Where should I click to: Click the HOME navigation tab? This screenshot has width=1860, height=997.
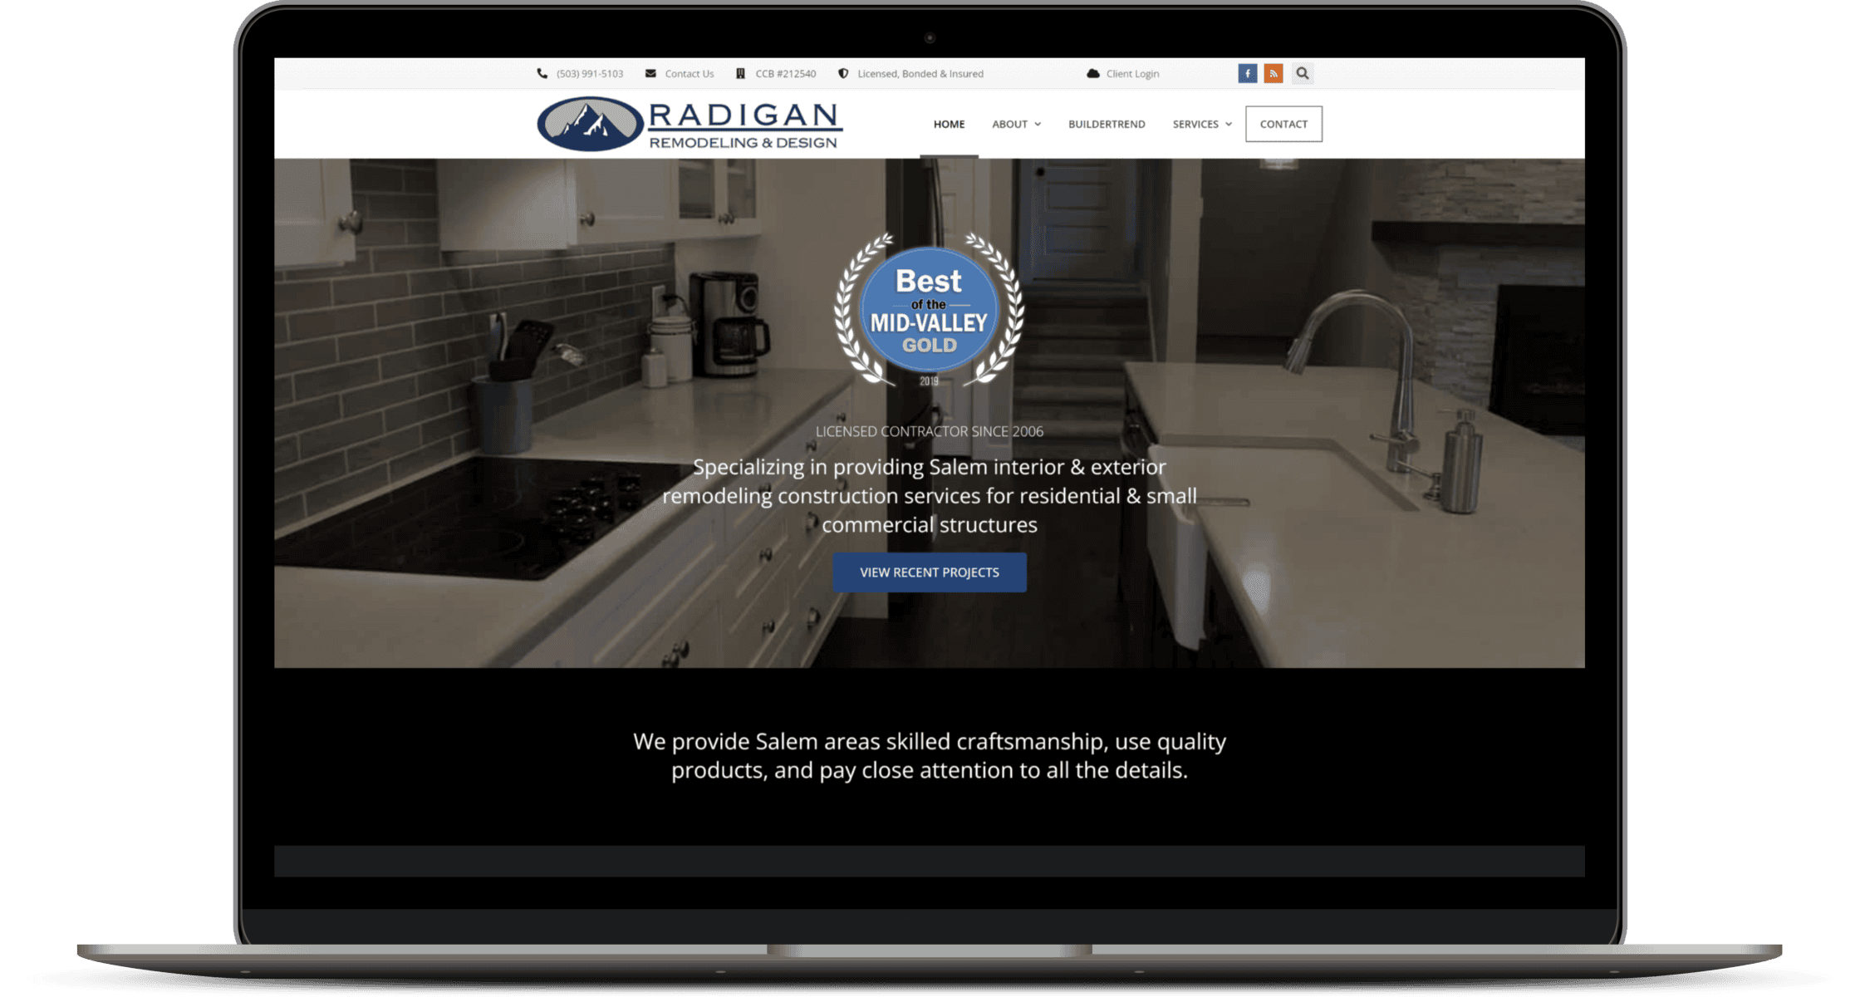click(x=950, y=125)
